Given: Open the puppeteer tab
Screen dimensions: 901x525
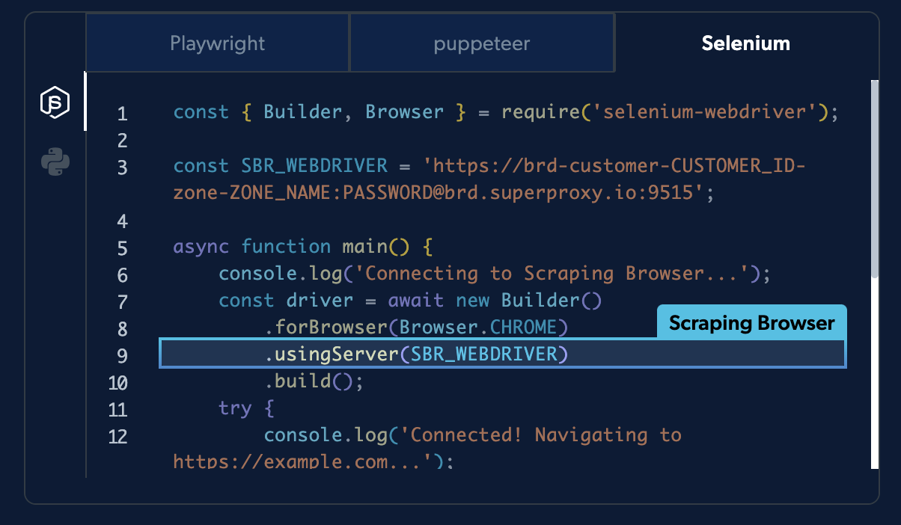Looking at the screenshot, I should click(x=482, y=43).
